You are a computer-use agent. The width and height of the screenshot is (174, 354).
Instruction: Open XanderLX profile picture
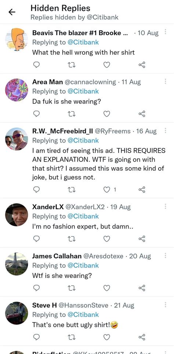tap(17, 215)
